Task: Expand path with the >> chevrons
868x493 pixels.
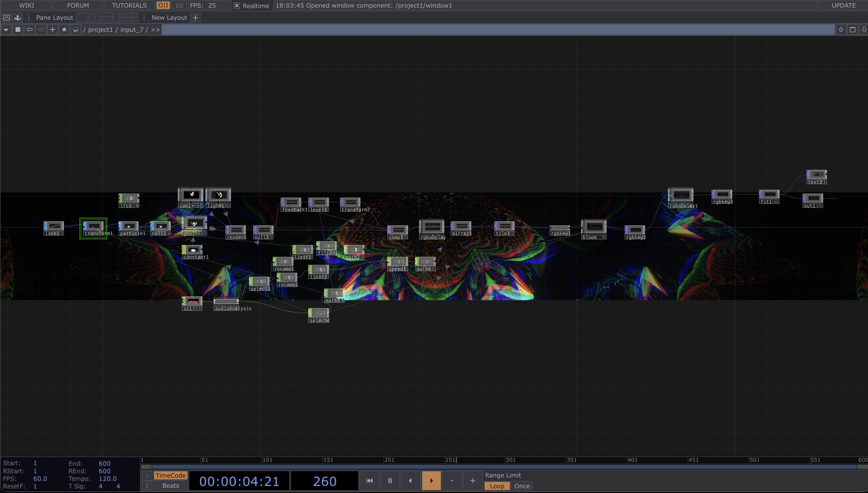Action: coord(155,29)
